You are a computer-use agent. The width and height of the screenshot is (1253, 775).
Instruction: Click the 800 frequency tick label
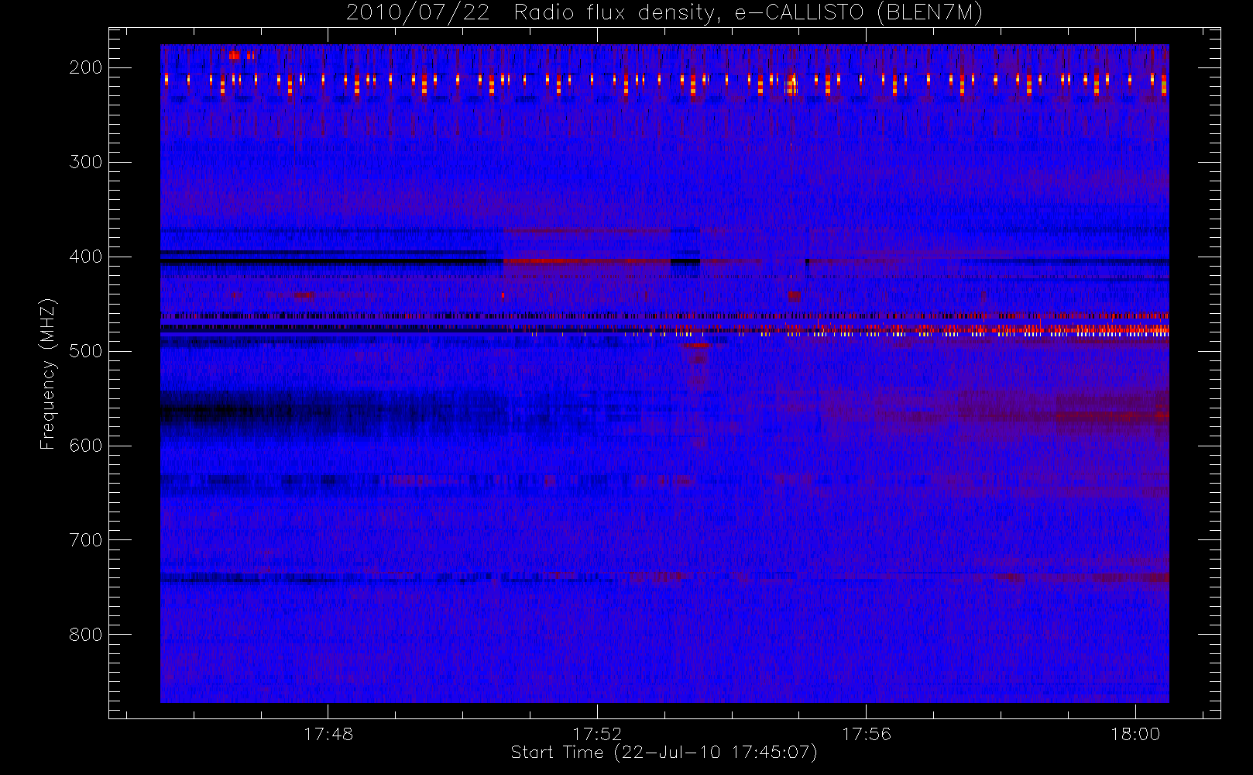pos(86,635)
